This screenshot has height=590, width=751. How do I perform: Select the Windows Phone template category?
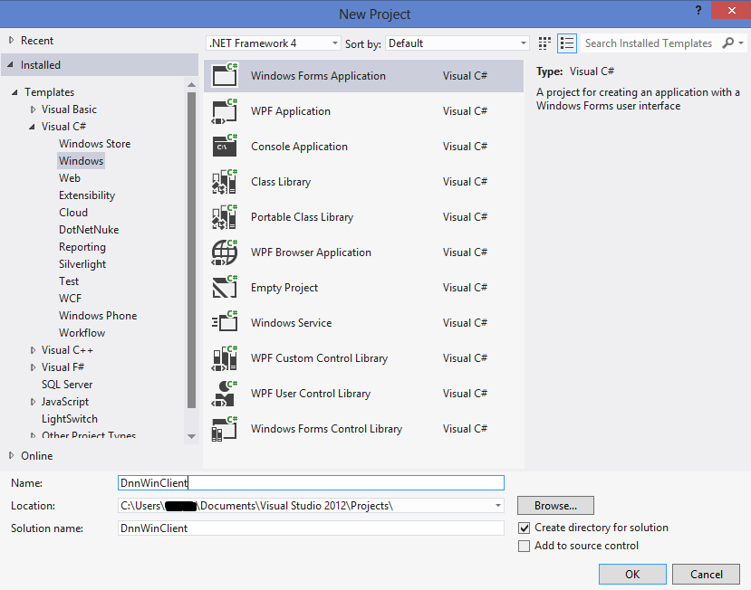(98, 316)
